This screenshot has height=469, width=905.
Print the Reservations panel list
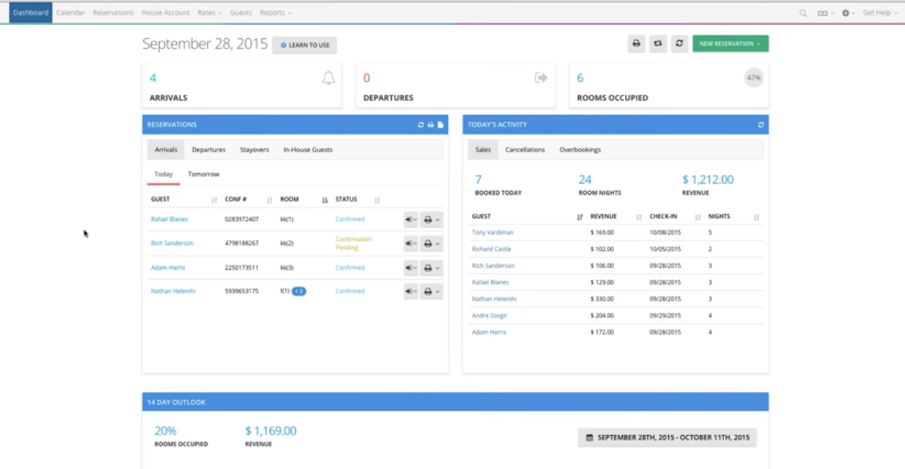431,125
